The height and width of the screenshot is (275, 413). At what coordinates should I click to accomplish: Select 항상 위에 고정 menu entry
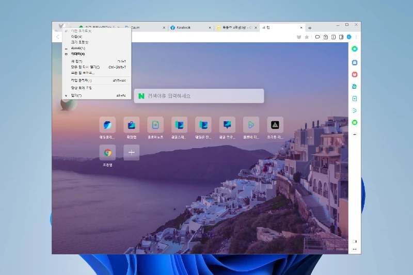pyautogui.click(x=97, y=88)
